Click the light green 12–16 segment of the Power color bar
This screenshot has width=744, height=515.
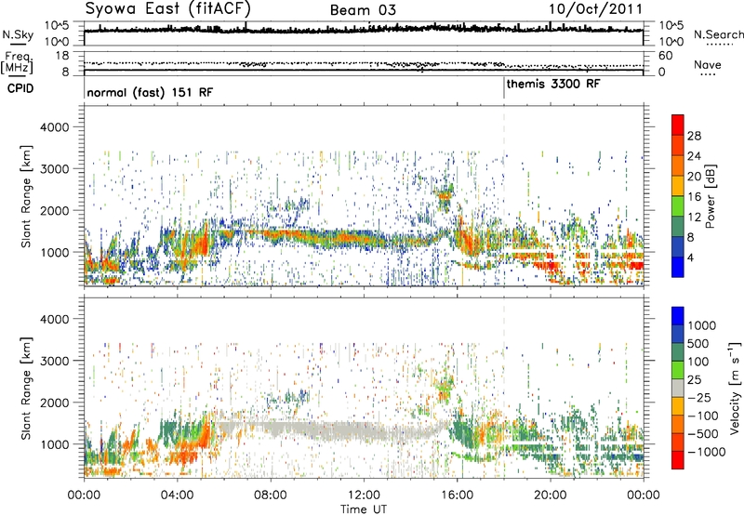click(678, 206)
